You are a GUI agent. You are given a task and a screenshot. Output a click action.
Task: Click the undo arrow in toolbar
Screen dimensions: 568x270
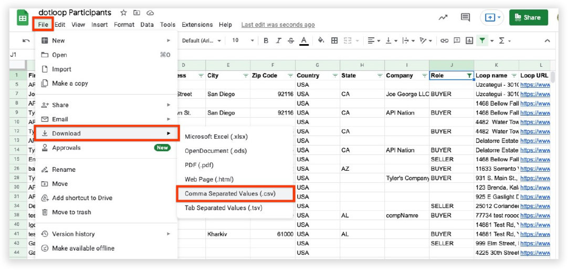tap(26, 40)
